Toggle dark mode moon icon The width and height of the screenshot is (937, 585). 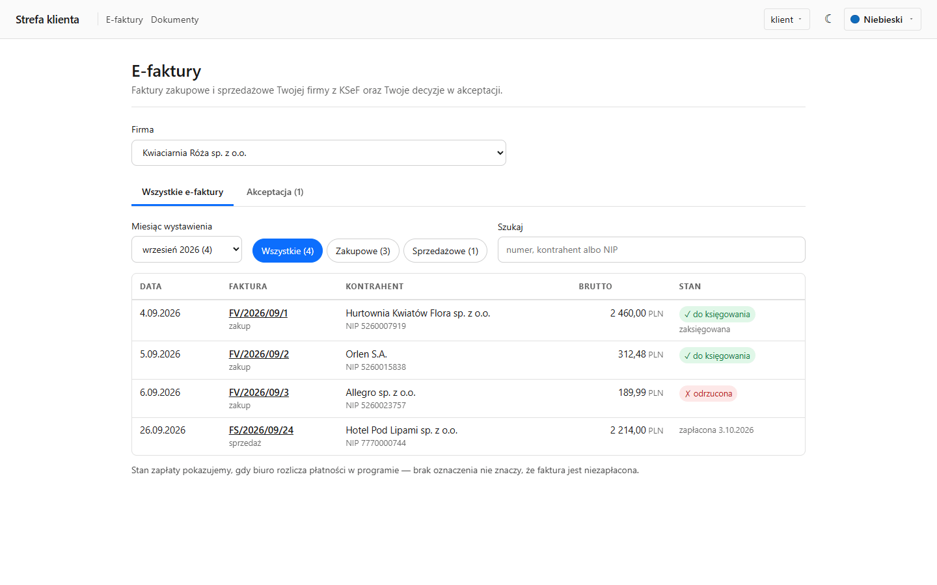828,19
